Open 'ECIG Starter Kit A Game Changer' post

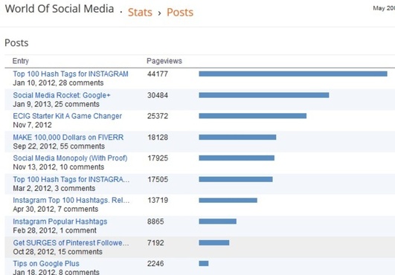(x=67, y=116)
